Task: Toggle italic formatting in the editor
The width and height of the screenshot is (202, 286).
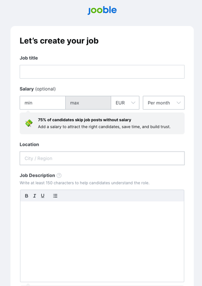Action: [34, 196]
